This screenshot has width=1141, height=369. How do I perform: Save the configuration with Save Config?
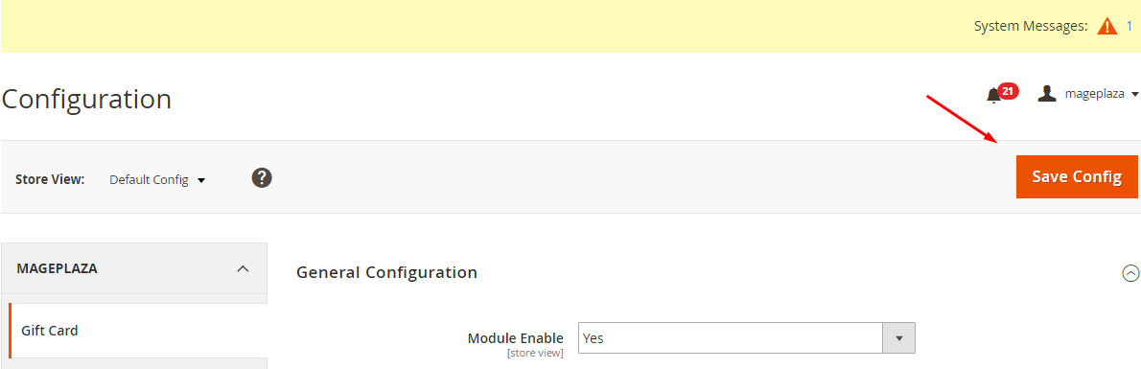[1076, 177]
